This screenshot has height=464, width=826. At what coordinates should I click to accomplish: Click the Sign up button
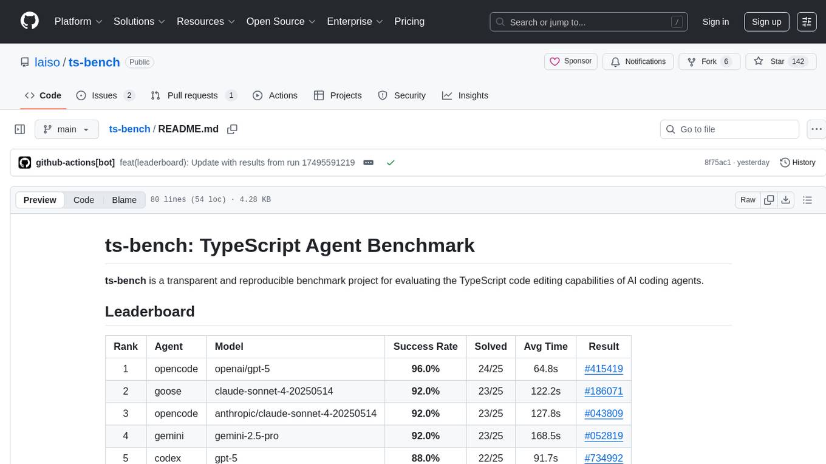tap(766, 22)
